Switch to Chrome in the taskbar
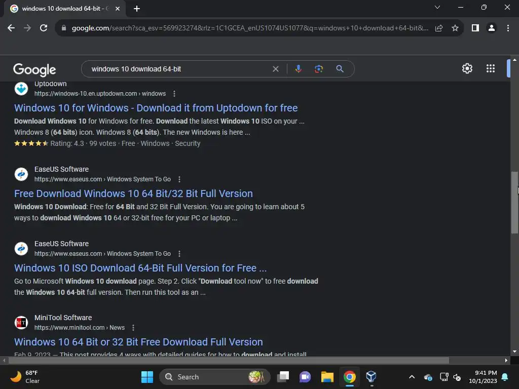 [349, 377]
